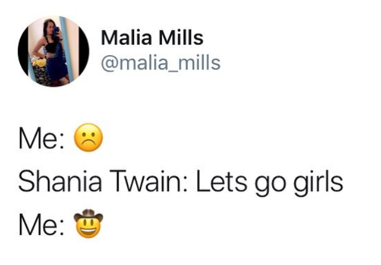Click the person in the profile photo

(x=52, y=54)
